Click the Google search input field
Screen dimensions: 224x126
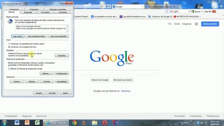pyautogui.click(x=116, y=72)
